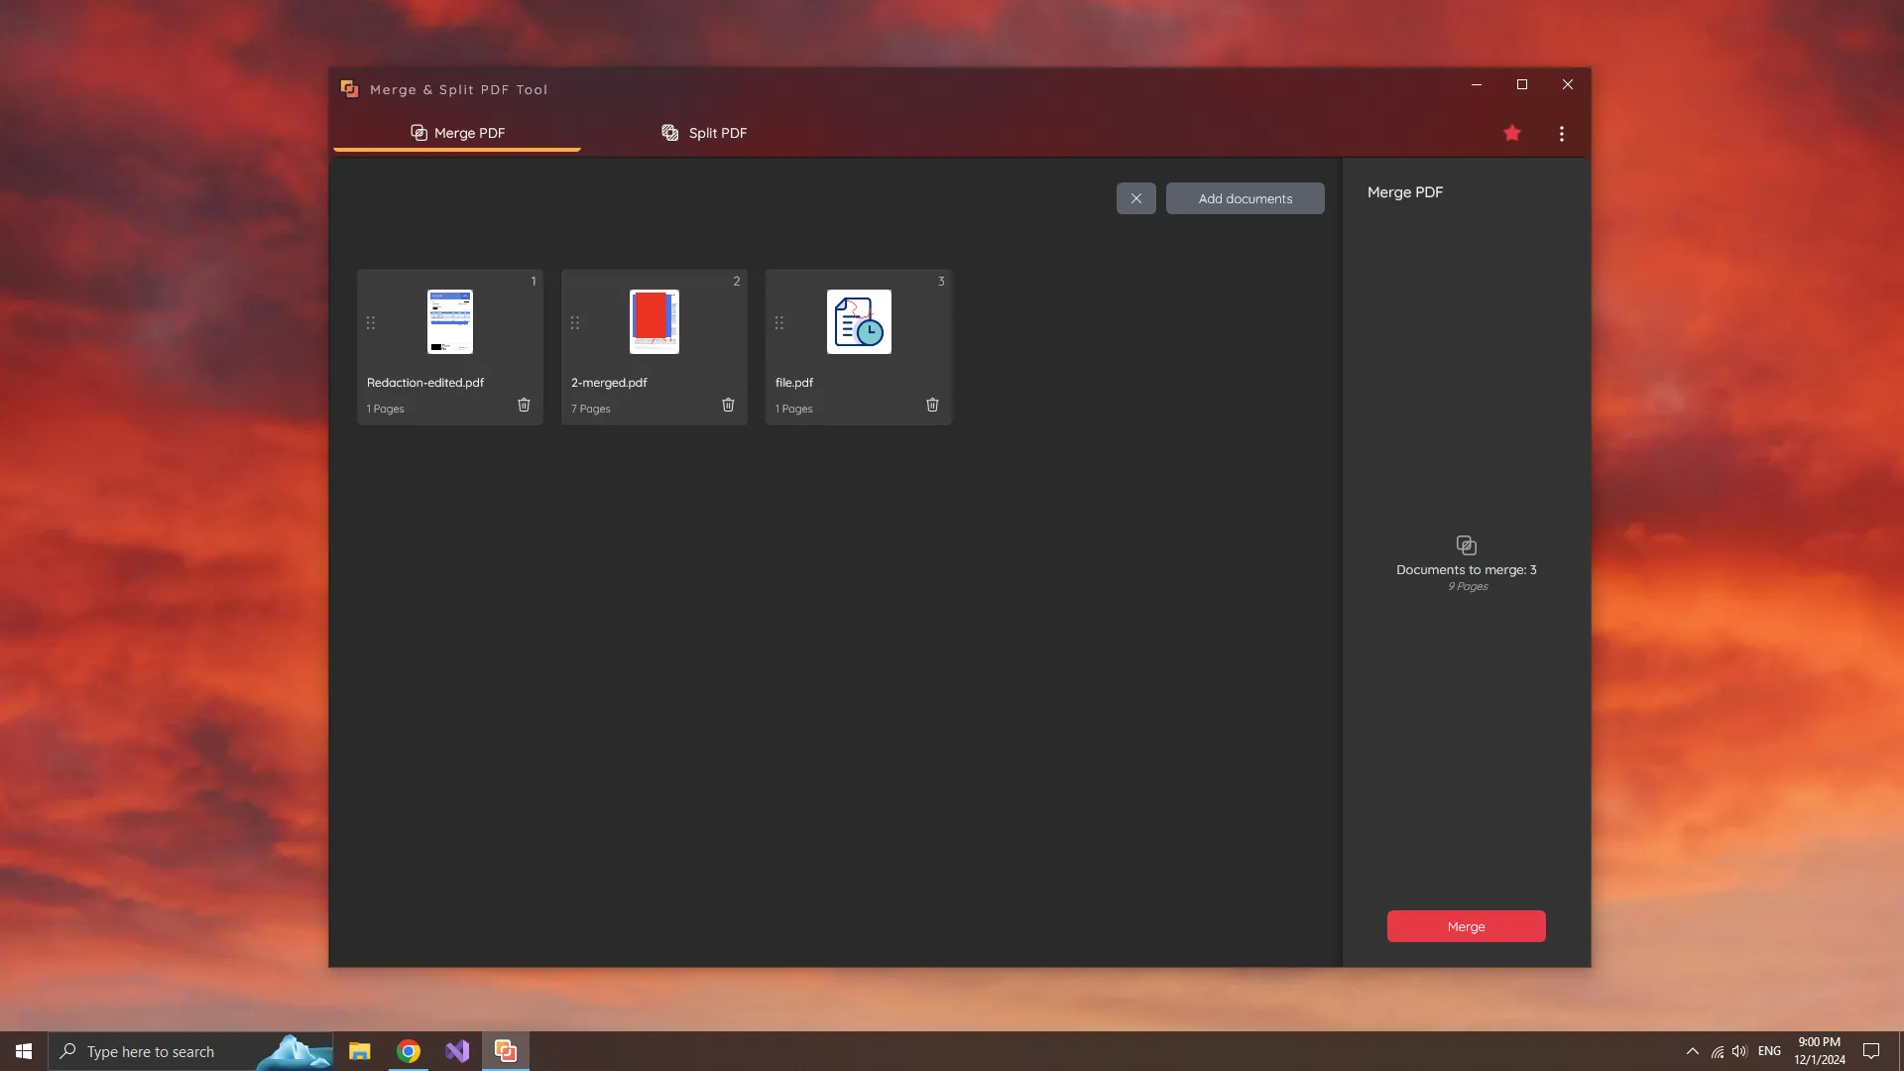Click the file.pdf thumbnail preview
The width and height of the screenshot is (1904, 1071).
(858, 321)
